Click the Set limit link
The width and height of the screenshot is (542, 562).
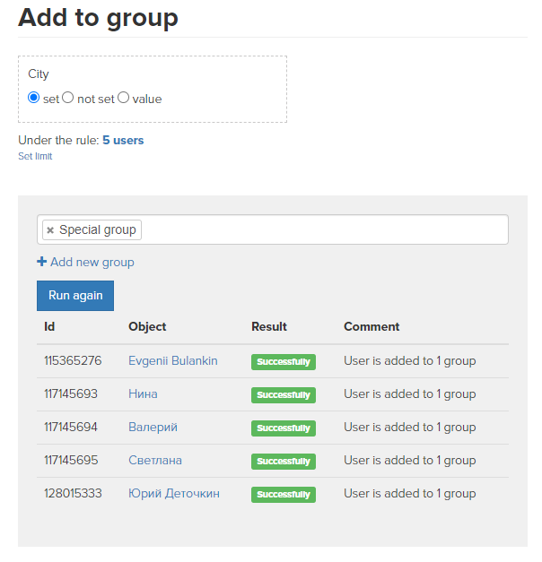(35, 156)
